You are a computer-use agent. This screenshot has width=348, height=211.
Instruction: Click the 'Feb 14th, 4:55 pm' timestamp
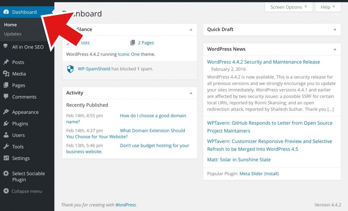84,116
